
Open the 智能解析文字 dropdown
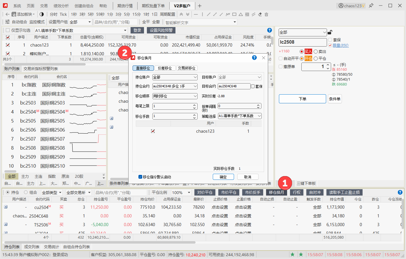(x=201, y=22)
